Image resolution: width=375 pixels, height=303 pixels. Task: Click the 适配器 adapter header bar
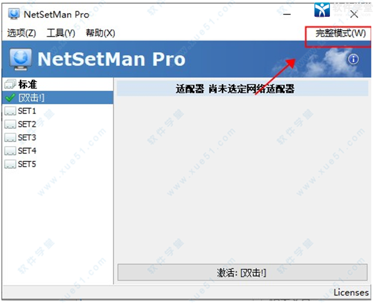[242, 89]
